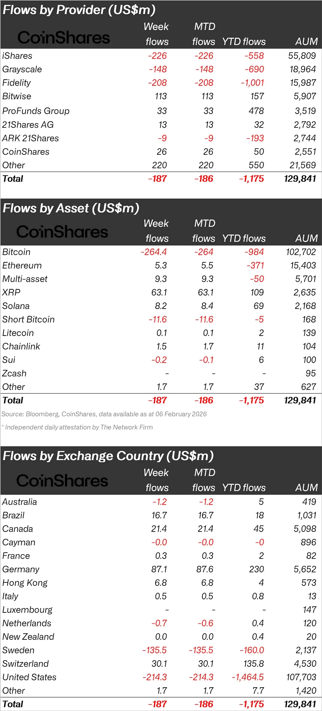Select the Ethereum asset row label

click(x=22, y=265)
